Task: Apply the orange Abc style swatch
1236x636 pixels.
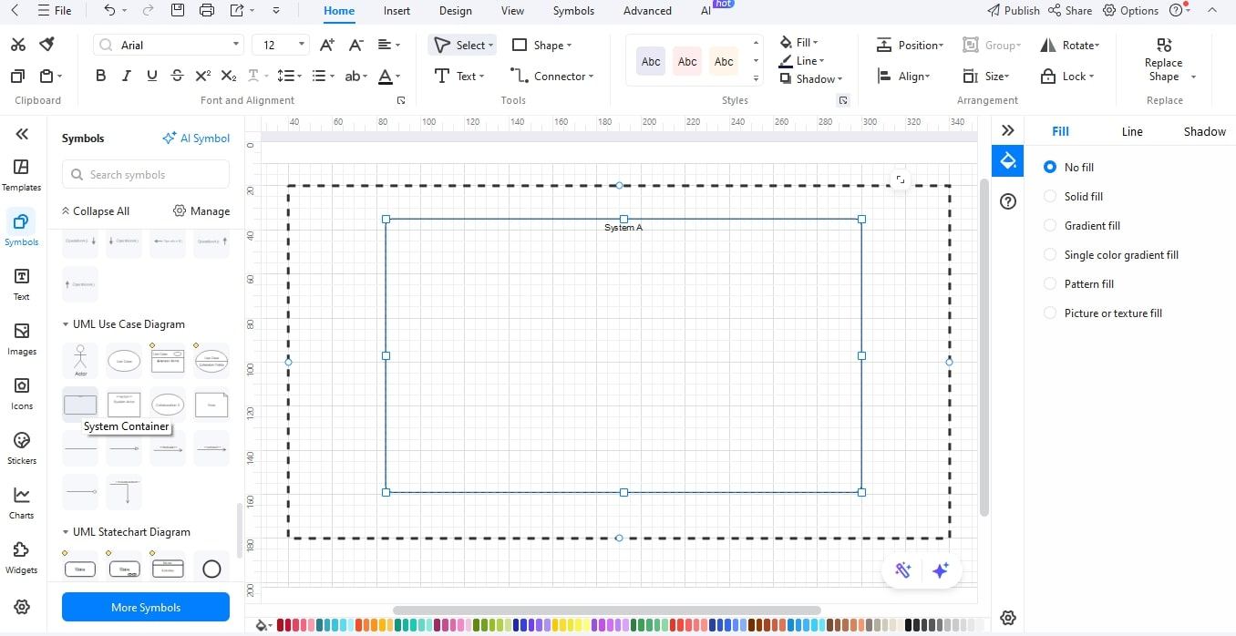Action: [724, 61]
